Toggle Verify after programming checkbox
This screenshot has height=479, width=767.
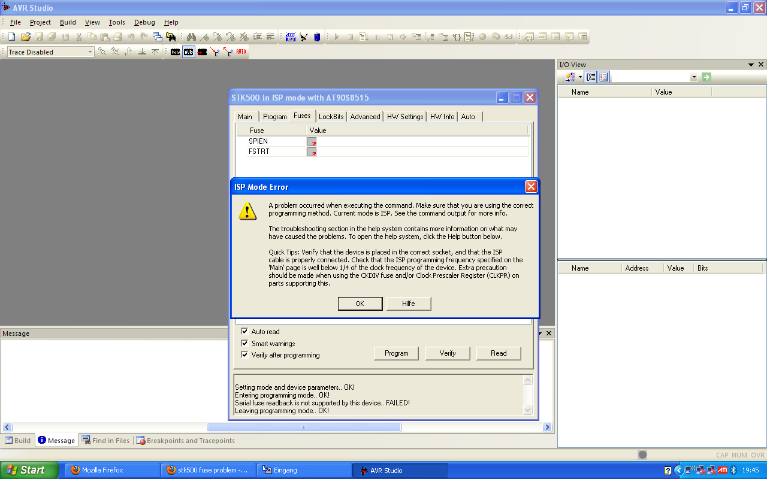pos(244,354)
